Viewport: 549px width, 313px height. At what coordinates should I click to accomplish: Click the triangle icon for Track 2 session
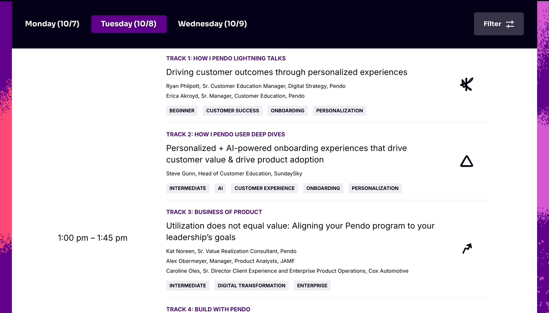(467, 162)
